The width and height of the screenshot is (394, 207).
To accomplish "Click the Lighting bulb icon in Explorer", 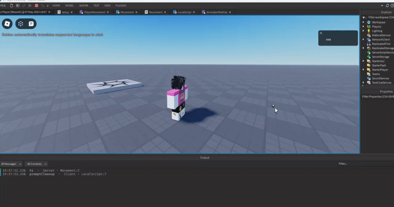I will pyautogui.click(x=369, y=31).
